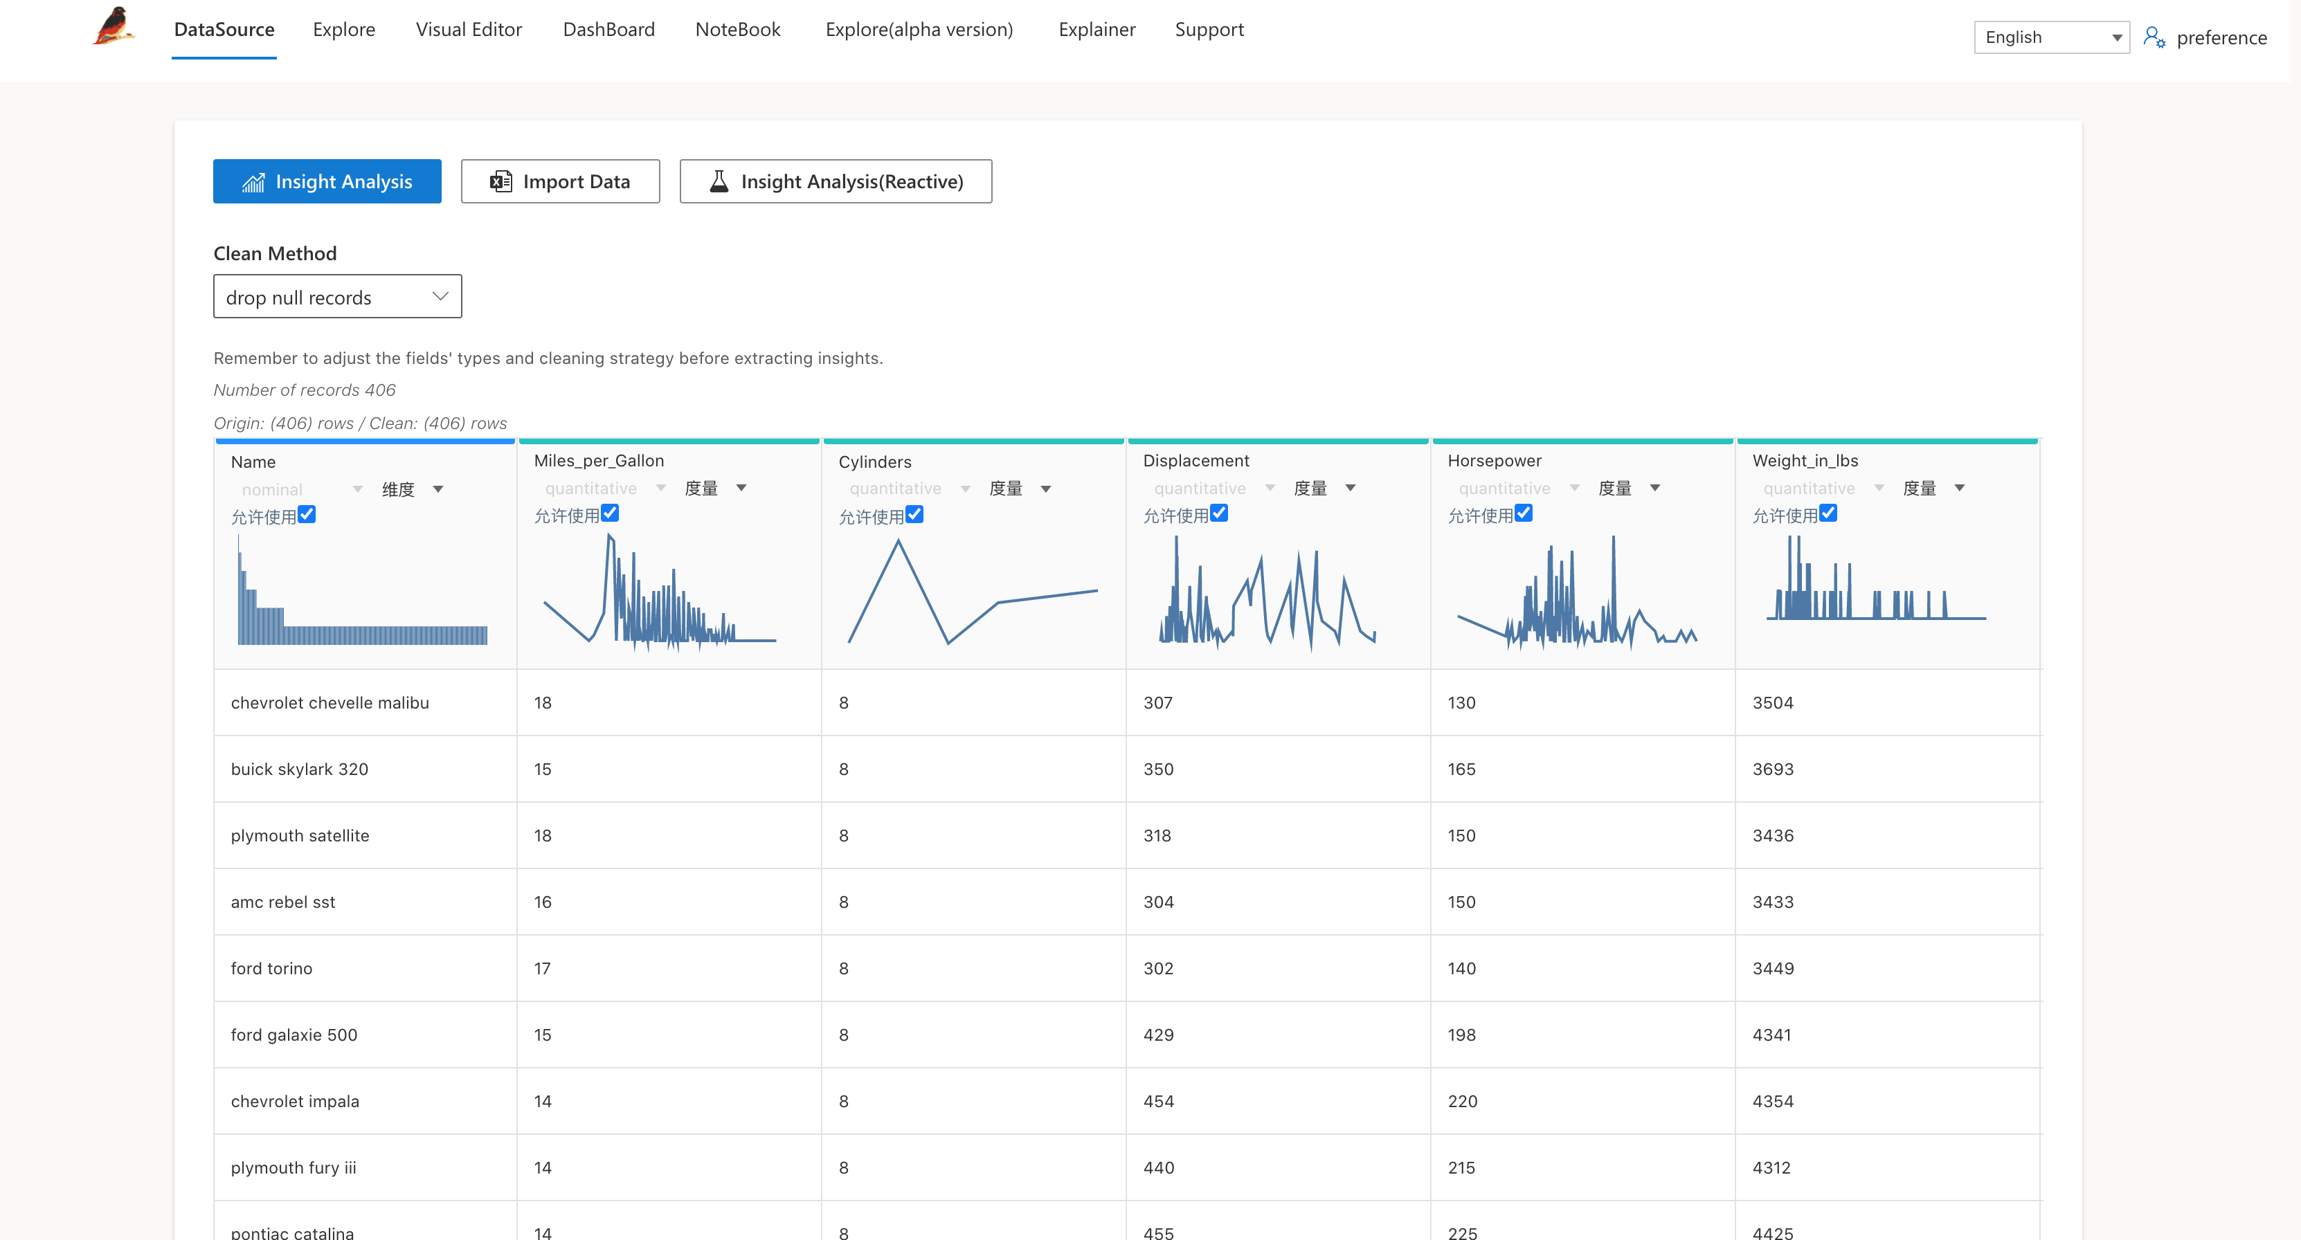Click the preference link

[2221, 37]
